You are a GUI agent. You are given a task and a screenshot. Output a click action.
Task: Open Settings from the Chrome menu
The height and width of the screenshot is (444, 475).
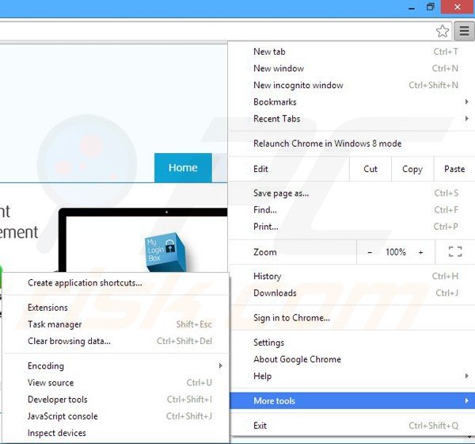tap(351, 343)
